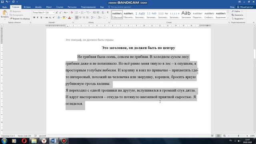This screenshot has height=144, width=256.
Task: Open text effects and typography menu
Action: coord(59,18)
